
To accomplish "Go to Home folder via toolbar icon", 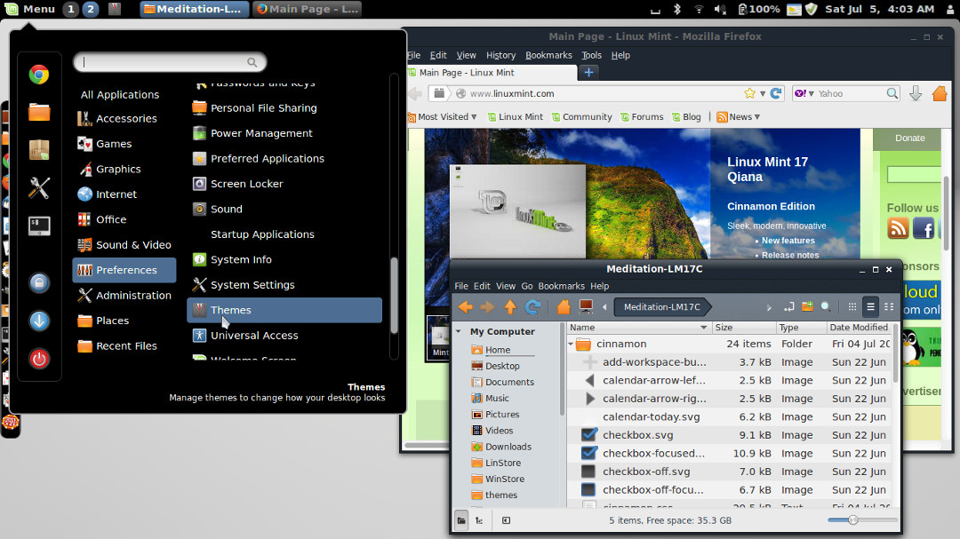I will 564,307.
